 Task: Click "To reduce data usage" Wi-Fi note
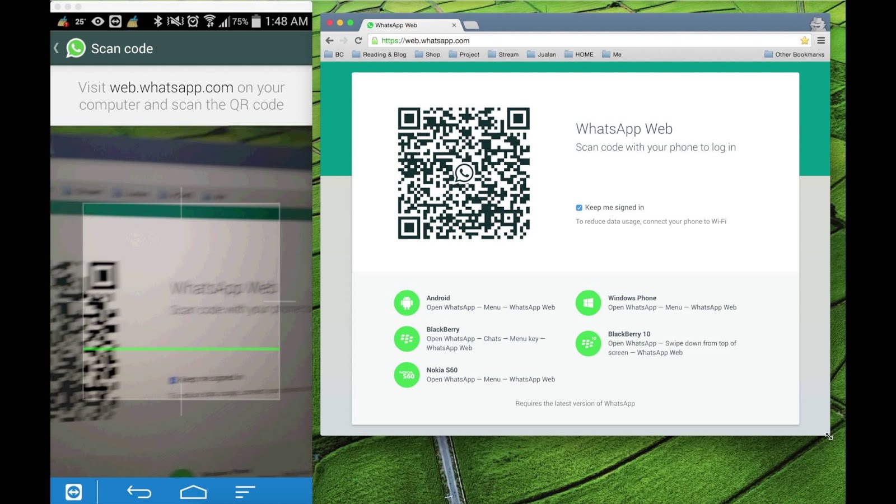[x=651, y=222]
